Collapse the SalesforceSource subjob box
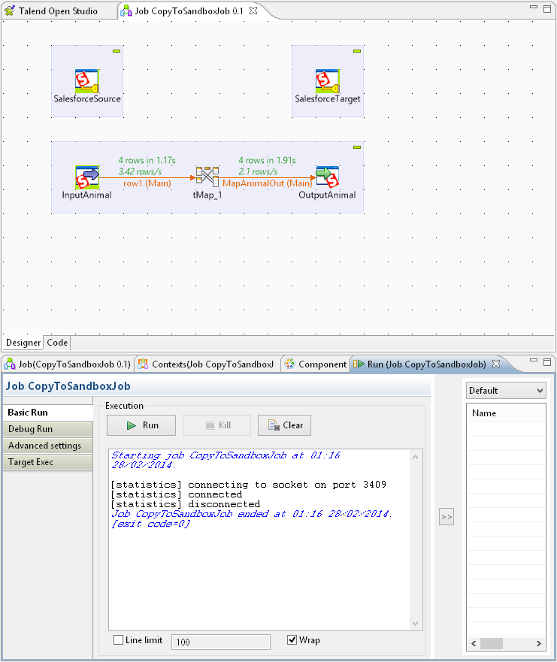This screenshot has width=557, height=662. 117,51
